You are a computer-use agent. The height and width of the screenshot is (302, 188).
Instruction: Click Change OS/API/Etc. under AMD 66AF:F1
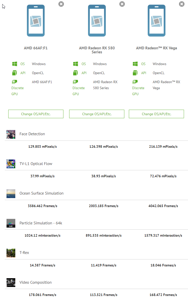(36, 114)
